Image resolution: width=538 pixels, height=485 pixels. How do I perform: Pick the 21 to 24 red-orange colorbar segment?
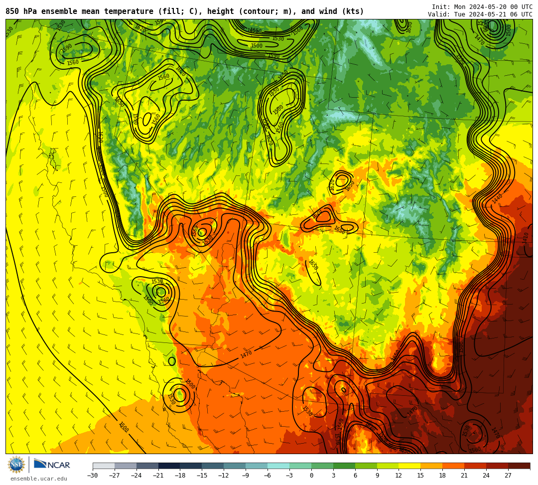476,466
